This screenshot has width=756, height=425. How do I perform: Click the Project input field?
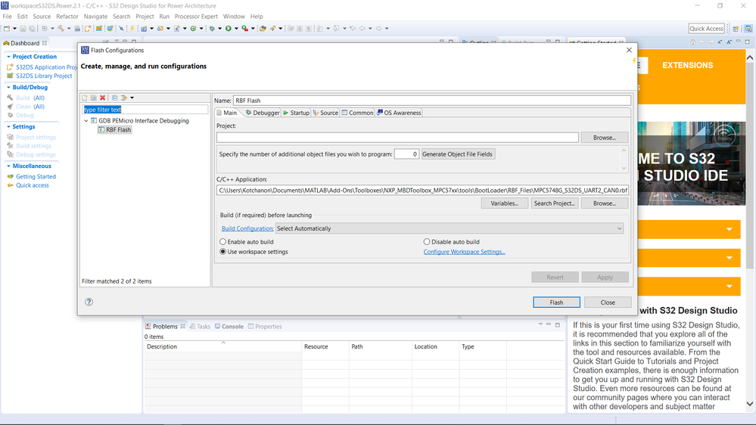tap(397, 138)
